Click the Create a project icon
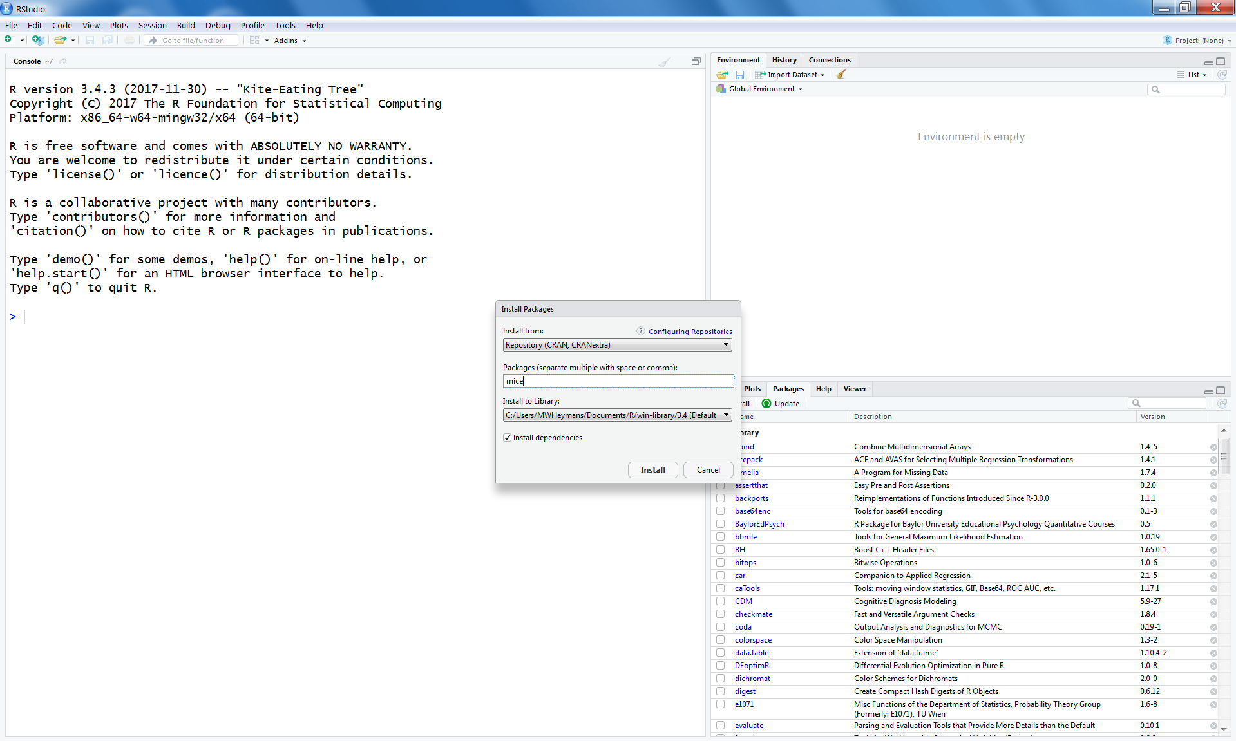This screenshot has height=741, width=1236. point(38,40)
